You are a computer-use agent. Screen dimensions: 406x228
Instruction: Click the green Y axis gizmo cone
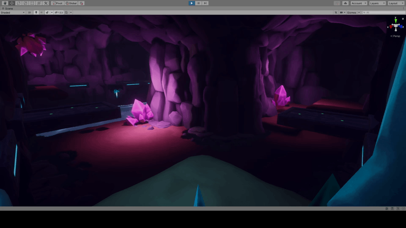click(x=395, y=20)
